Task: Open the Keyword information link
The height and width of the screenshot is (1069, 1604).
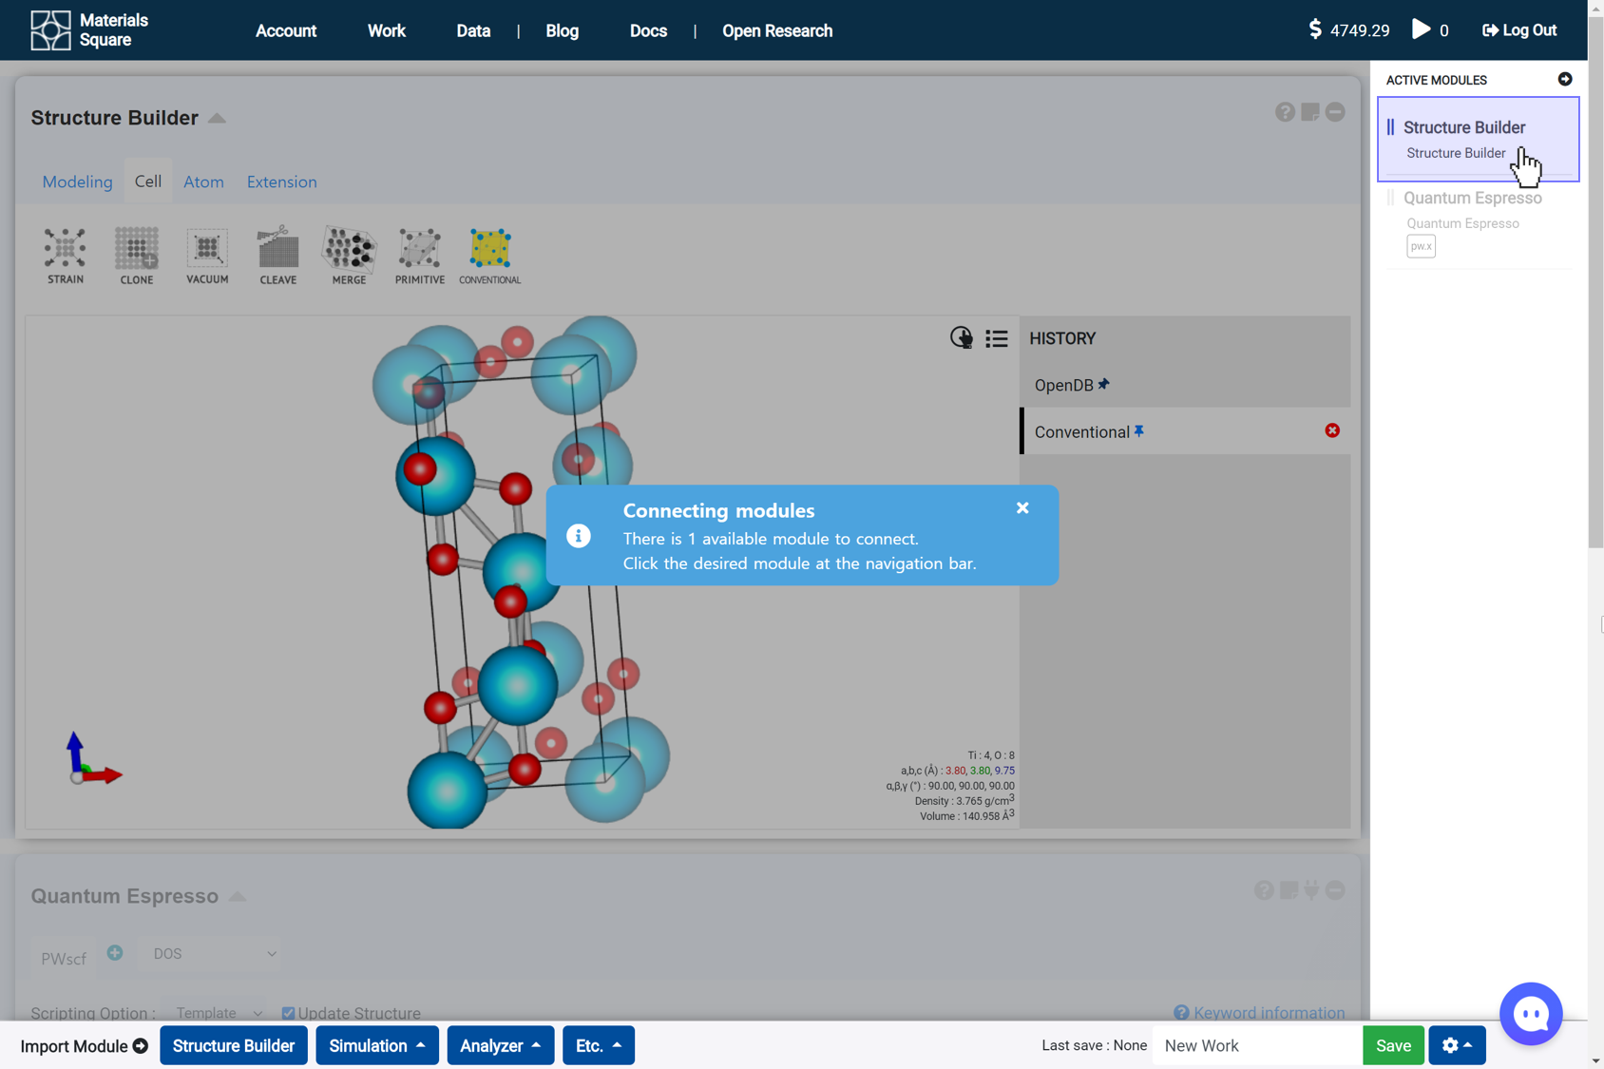Action: coord(1268,1013)
